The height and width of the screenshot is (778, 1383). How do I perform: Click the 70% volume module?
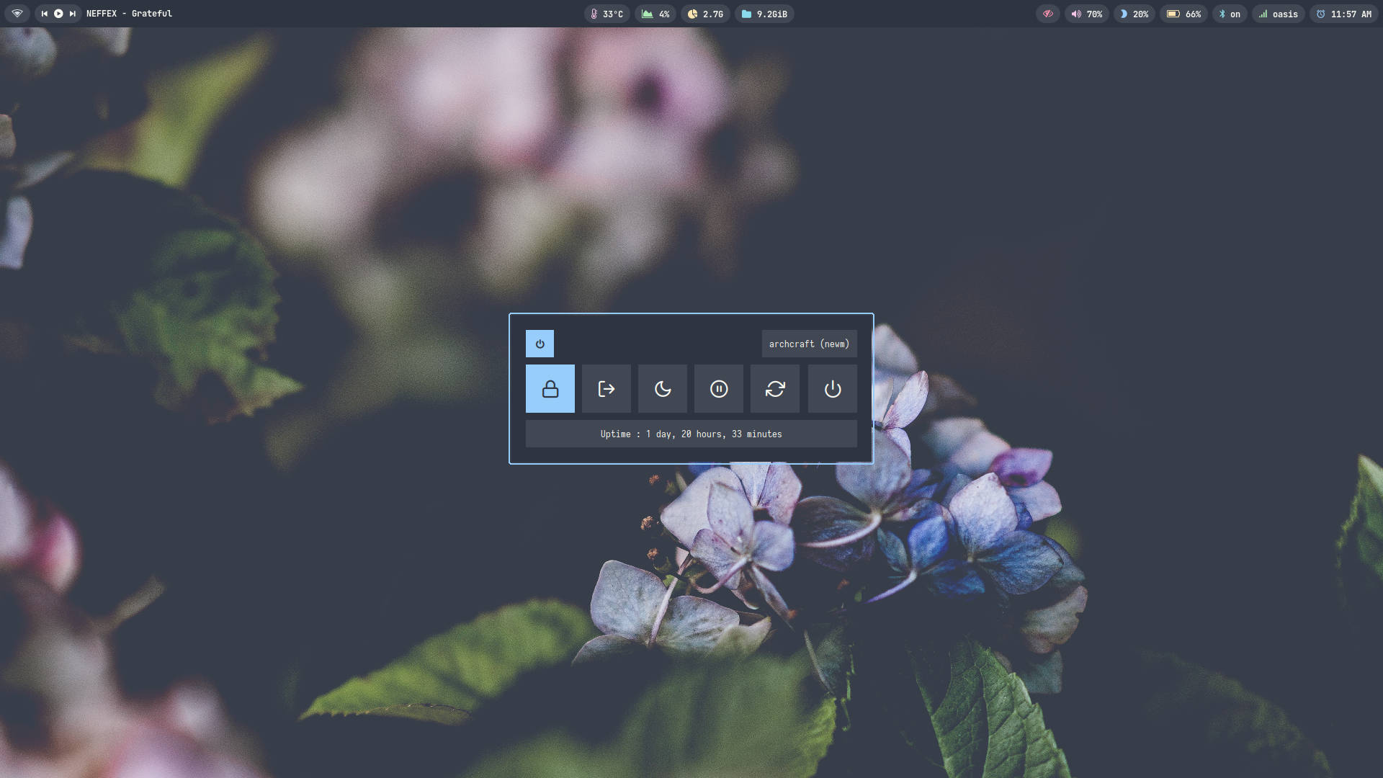[x=1086, y=14]
